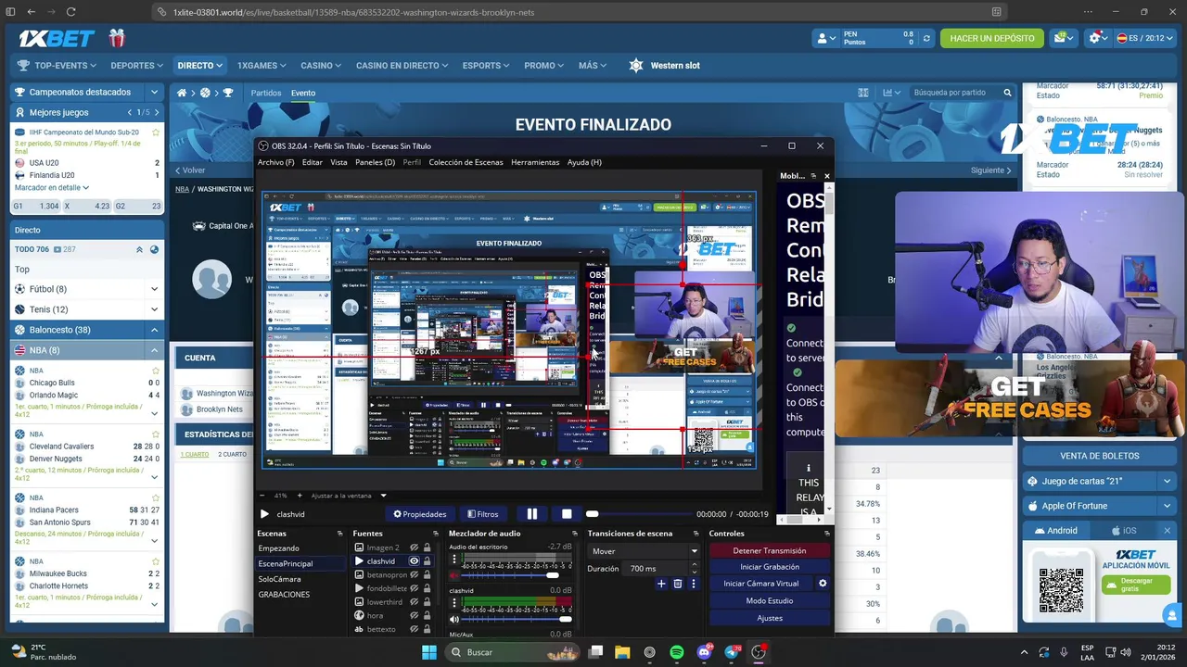Pop out the Controles dock
The height and width of the screenshot is (667, 1187).
[x=826, y=534]
